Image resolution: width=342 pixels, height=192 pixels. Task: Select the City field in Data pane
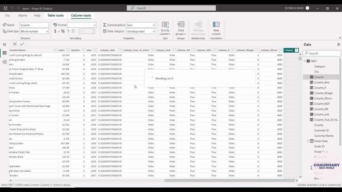coord(316,71)
